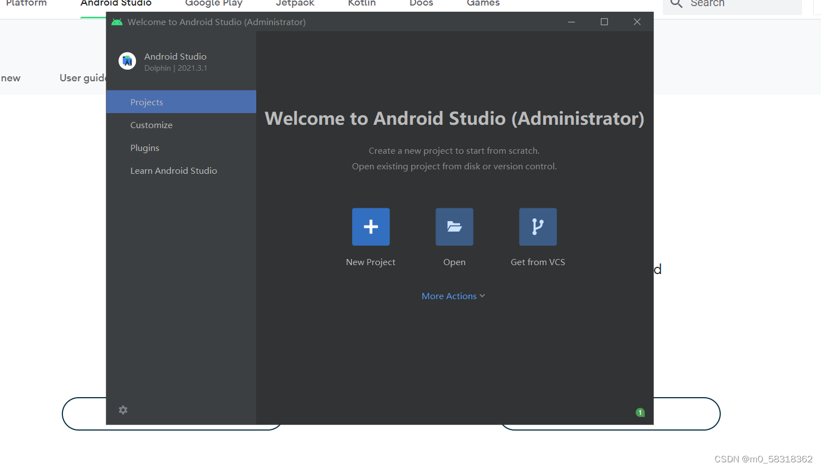Click the Open folder icon

click(455, 227)
